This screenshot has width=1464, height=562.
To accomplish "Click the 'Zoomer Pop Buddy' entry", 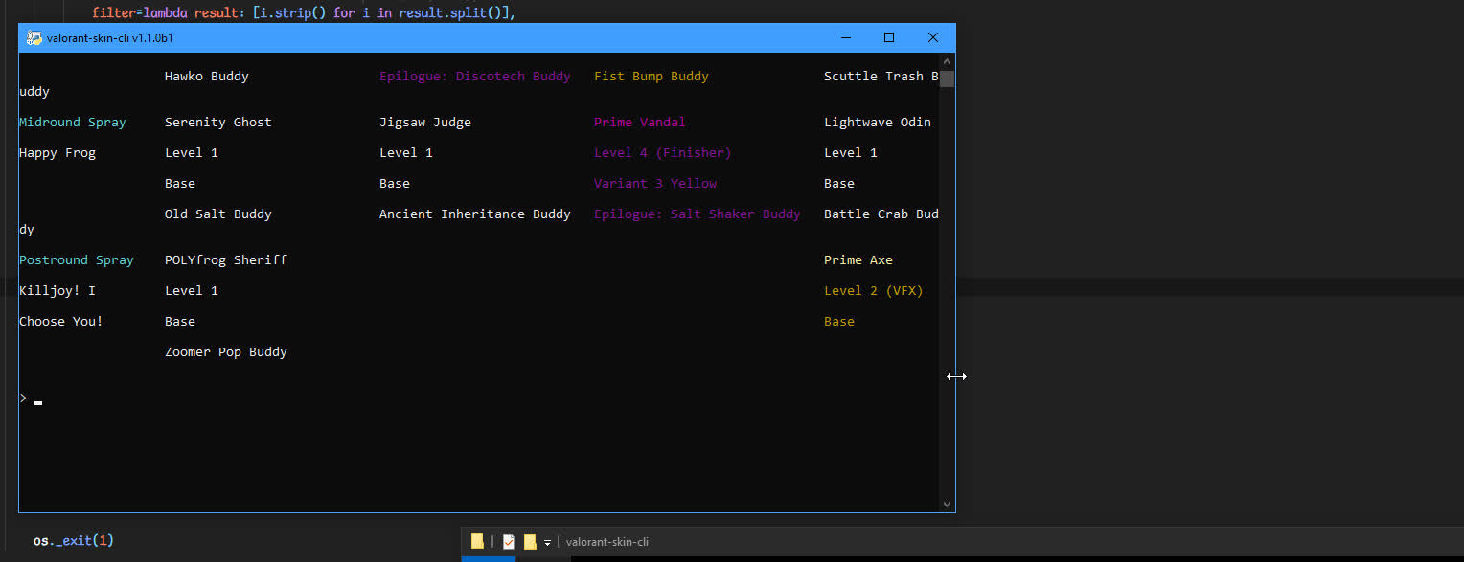I will [226, 352].
